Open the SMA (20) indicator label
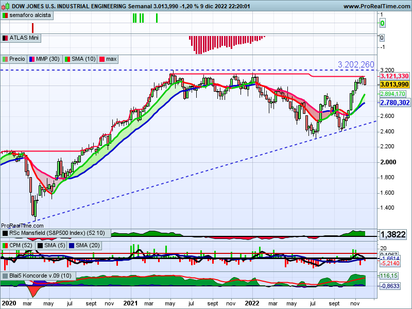This screenshot has height=309, width=412. click(x=88, y=246)
